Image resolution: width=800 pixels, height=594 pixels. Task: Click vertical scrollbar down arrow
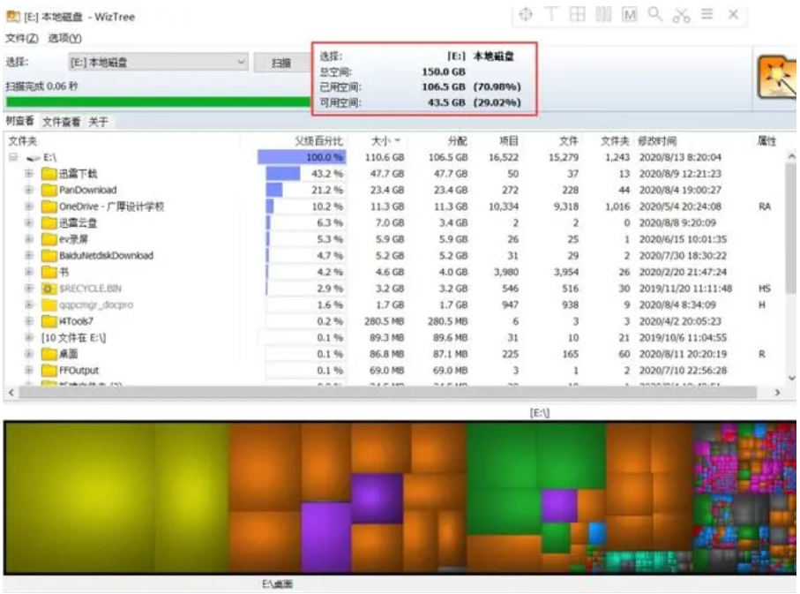pyautogui.click(x=791, y=379)
